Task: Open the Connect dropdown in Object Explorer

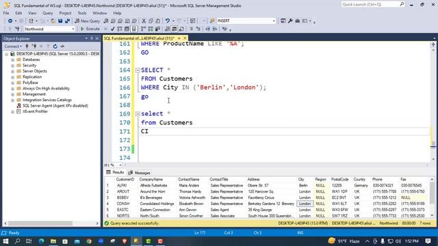Action: point(13,46)
